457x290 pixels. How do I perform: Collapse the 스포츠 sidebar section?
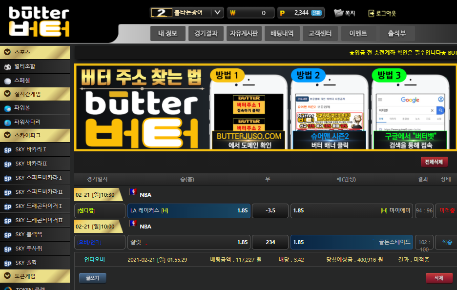click(x=7, y=52)
